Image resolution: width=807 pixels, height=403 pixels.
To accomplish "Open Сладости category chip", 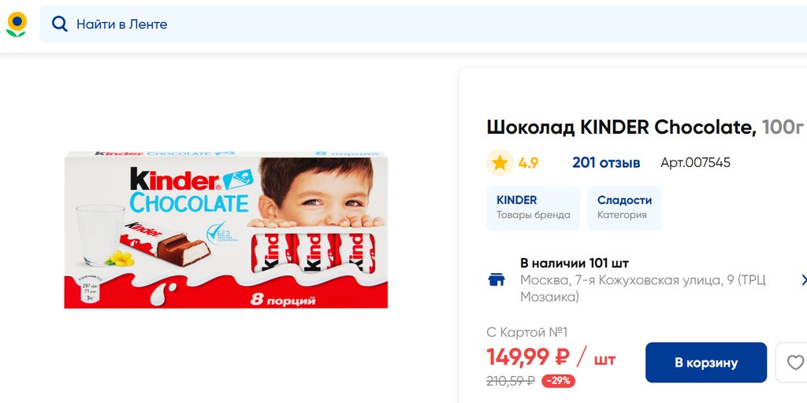I will (624, 208).
